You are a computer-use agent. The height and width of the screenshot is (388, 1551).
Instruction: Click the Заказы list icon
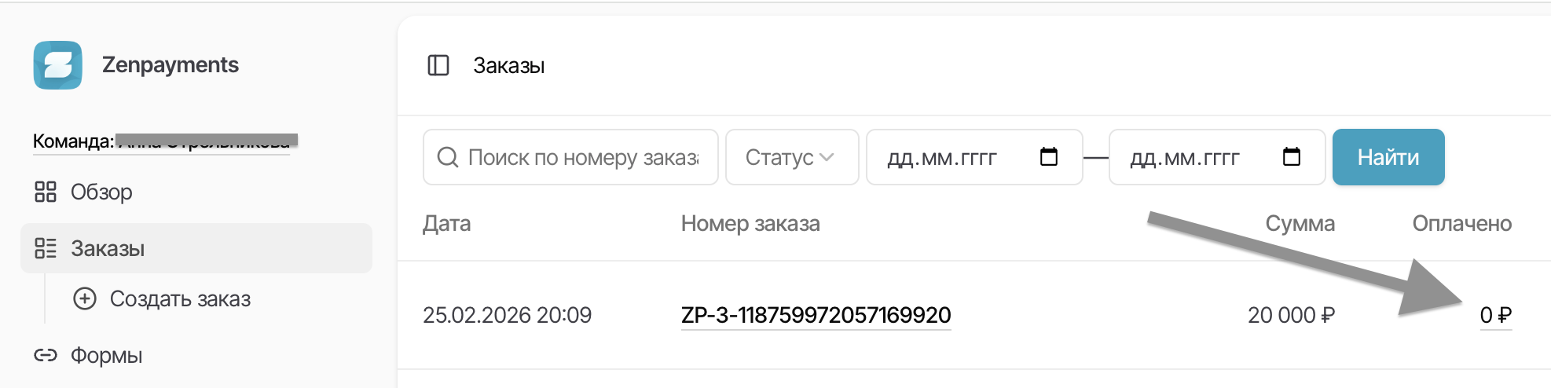tap(46, 248)
